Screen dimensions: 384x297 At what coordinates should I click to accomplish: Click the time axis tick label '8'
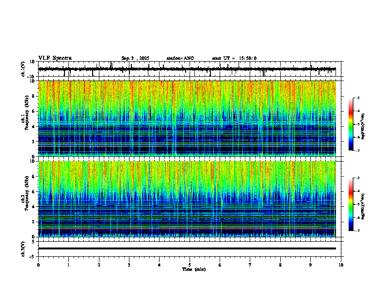[x=280, y=265]
